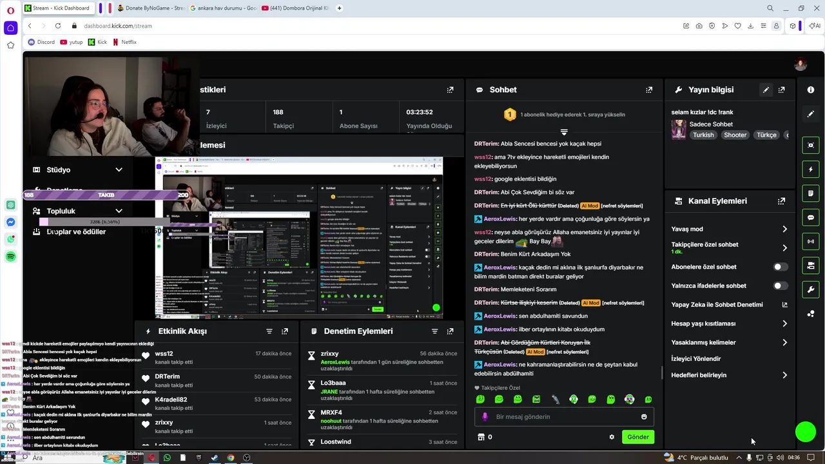The width and height of the screenshot is (825, 464).
Task: Click the Shooter stream tag
Action: coord(735,135)
